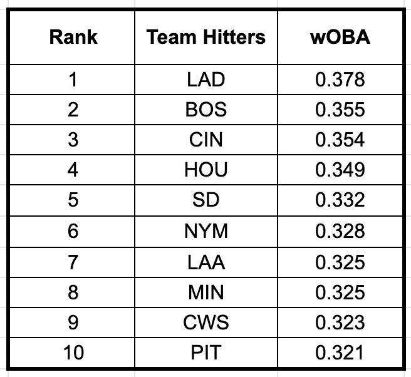Click the MIN team cell
This screenshot has height=377, width=411.
(x=206, y=292)
